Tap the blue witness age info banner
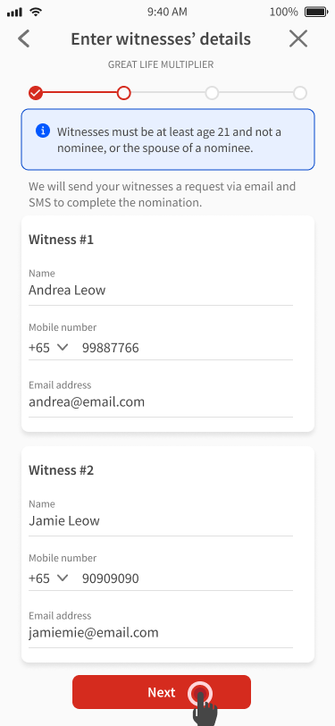This screenshot has width=335, height=726. pyautogui.click(x=168, y=139)
